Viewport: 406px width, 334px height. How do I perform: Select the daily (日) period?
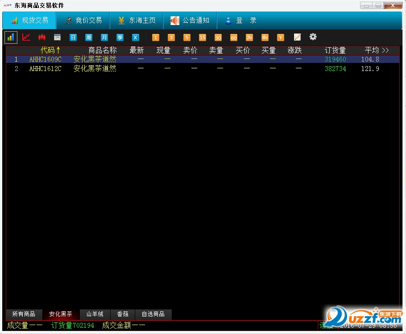pos(73,38)
